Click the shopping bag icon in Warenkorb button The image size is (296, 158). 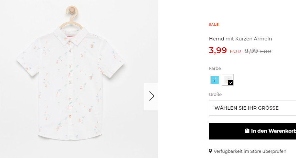tap(247, 131)
